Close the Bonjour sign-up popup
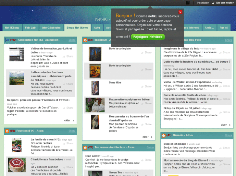Screen dimensions: 236x176 180,12
